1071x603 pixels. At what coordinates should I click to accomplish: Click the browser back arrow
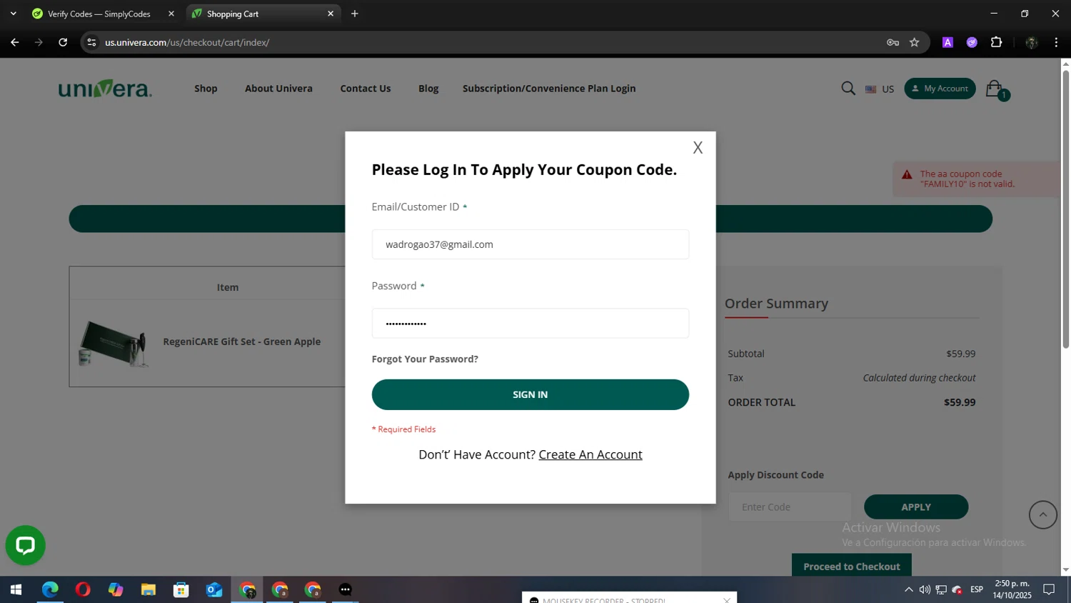point(15,42)
